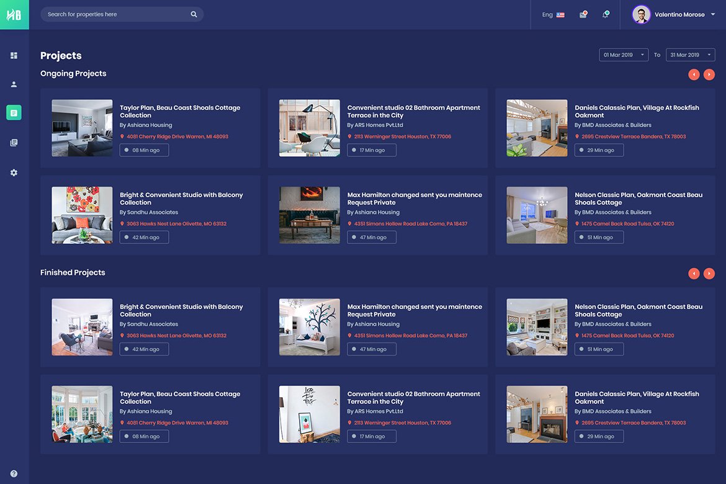Screen dimensions: 726x484
Task: Select the highlighted projects sidebar icon
Action: click(14, 112)
